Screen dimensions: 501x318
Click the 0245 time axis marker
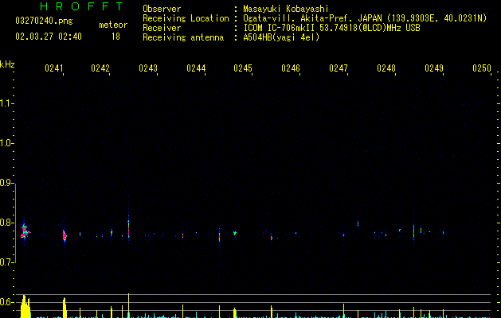(x=243, y=68)
